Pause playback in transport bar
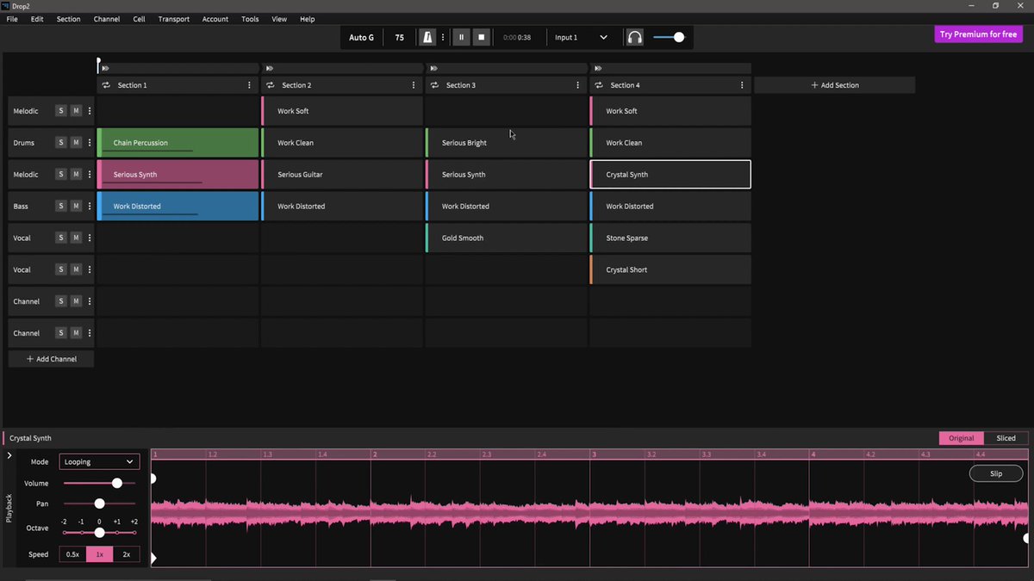The width and height of the screenshot is (1034, 581). click(x=461, y=37)
